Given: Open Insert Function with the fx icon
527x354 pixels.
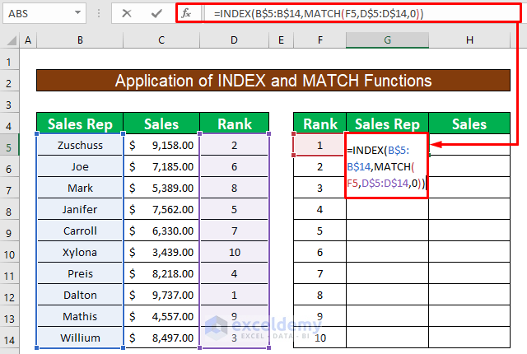Looking at the screenshot, I should 187,13.
